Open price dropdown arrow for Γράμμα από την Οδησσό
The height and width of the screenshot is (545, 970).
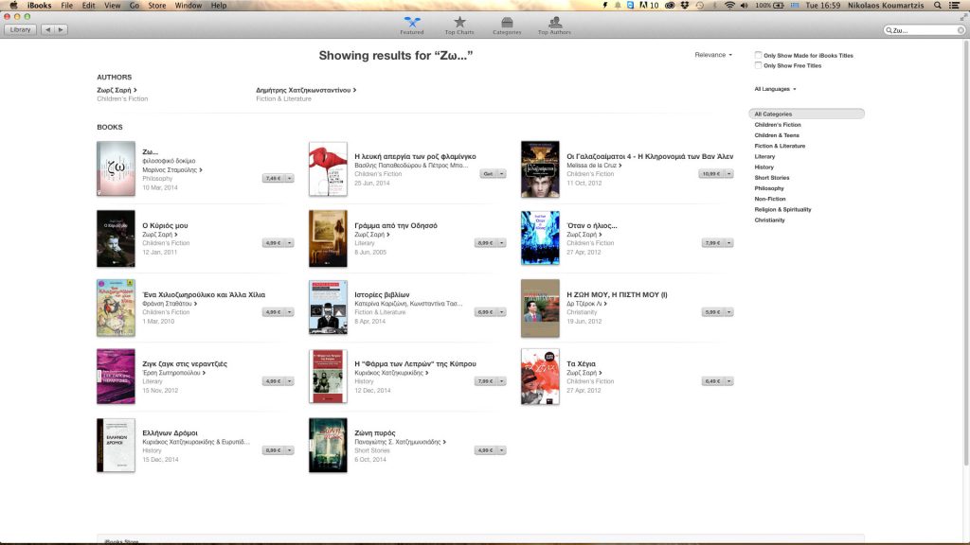[502, 243]
